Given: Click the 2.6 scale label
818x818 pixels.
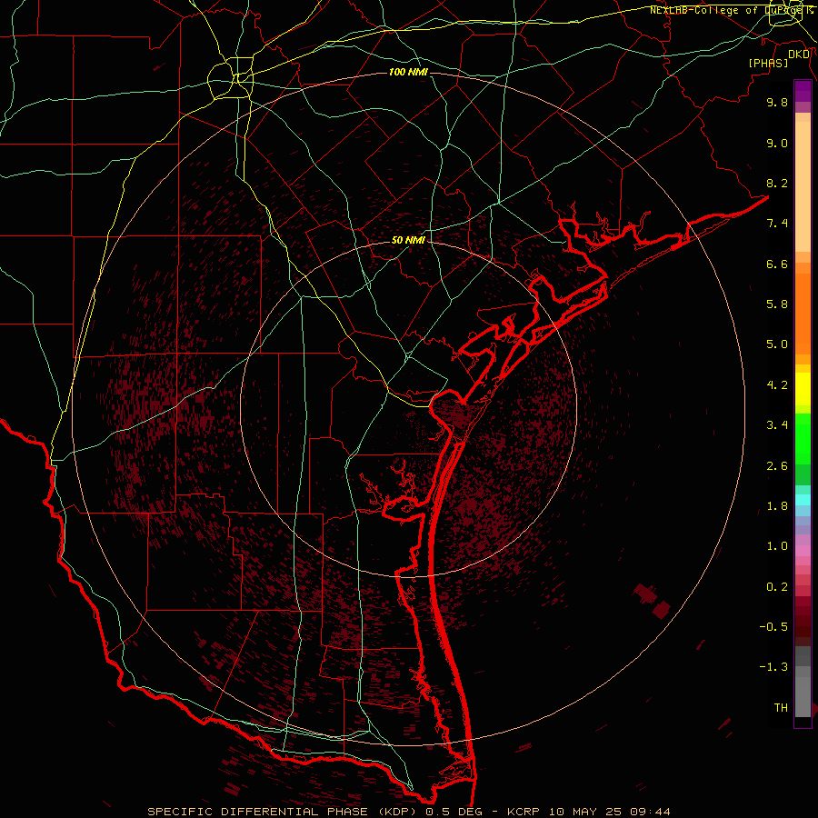Looking at the screenshot, I should [777, 466].
